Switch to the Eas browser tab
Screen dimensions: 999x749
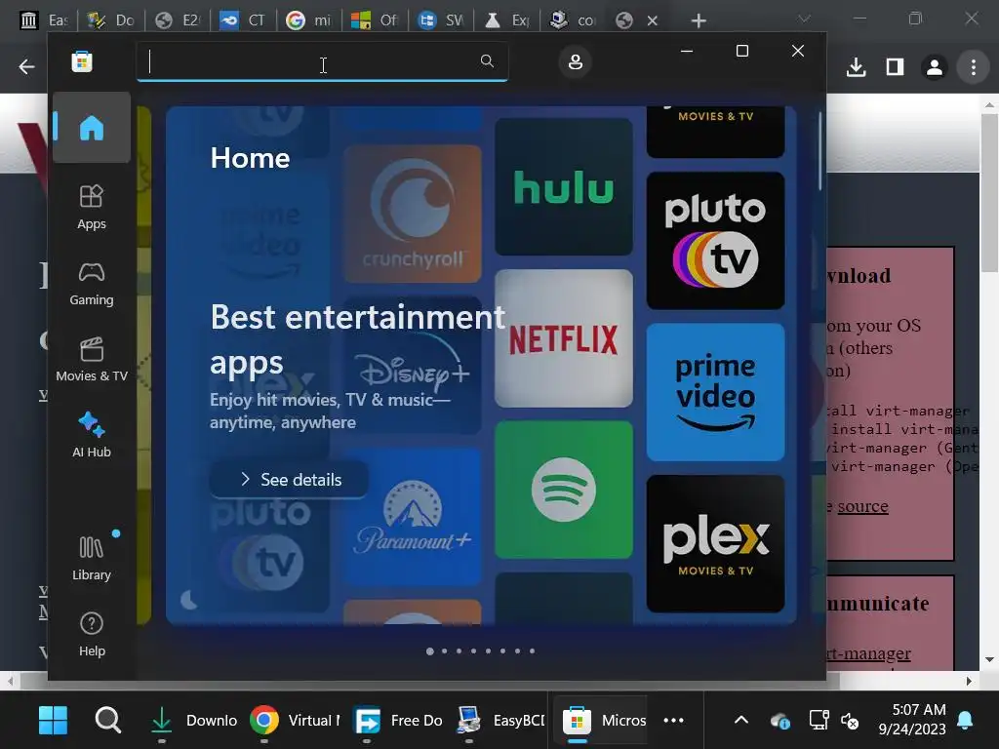(x=42, y=20)
